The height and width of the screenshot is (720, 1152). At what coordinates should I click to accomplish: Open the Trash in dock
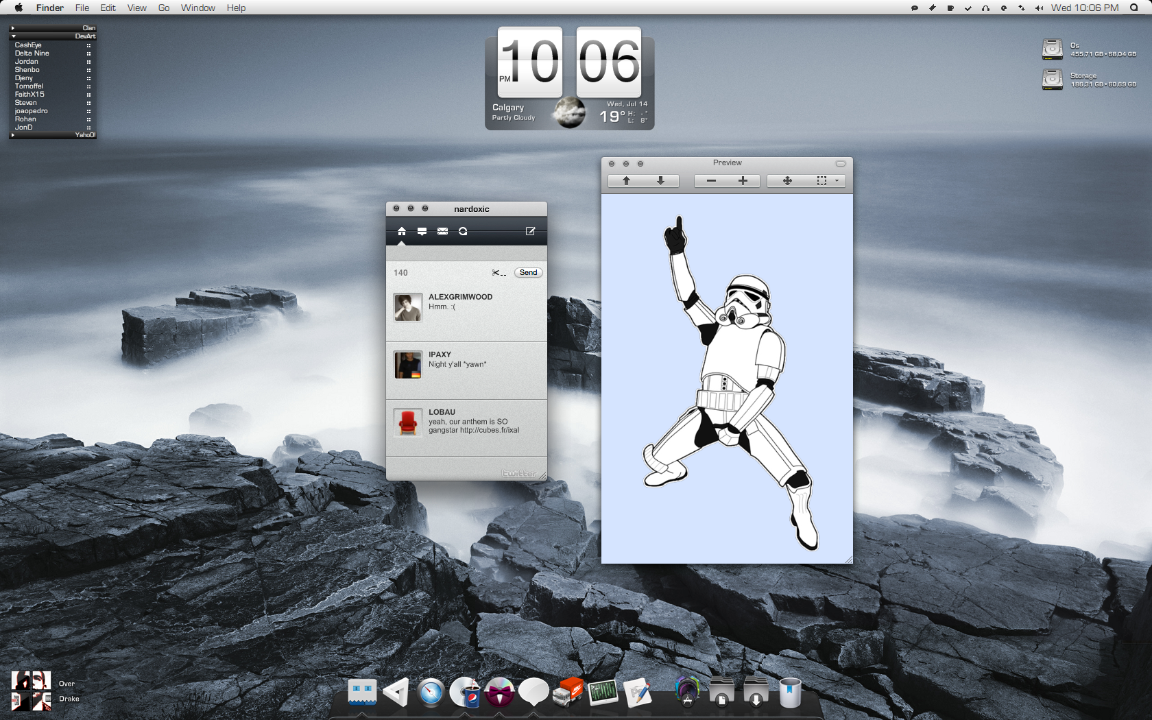pos(790,692)
